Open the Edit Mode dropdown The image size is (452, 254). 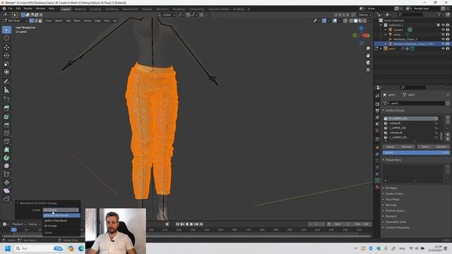[x=15, y=20]
